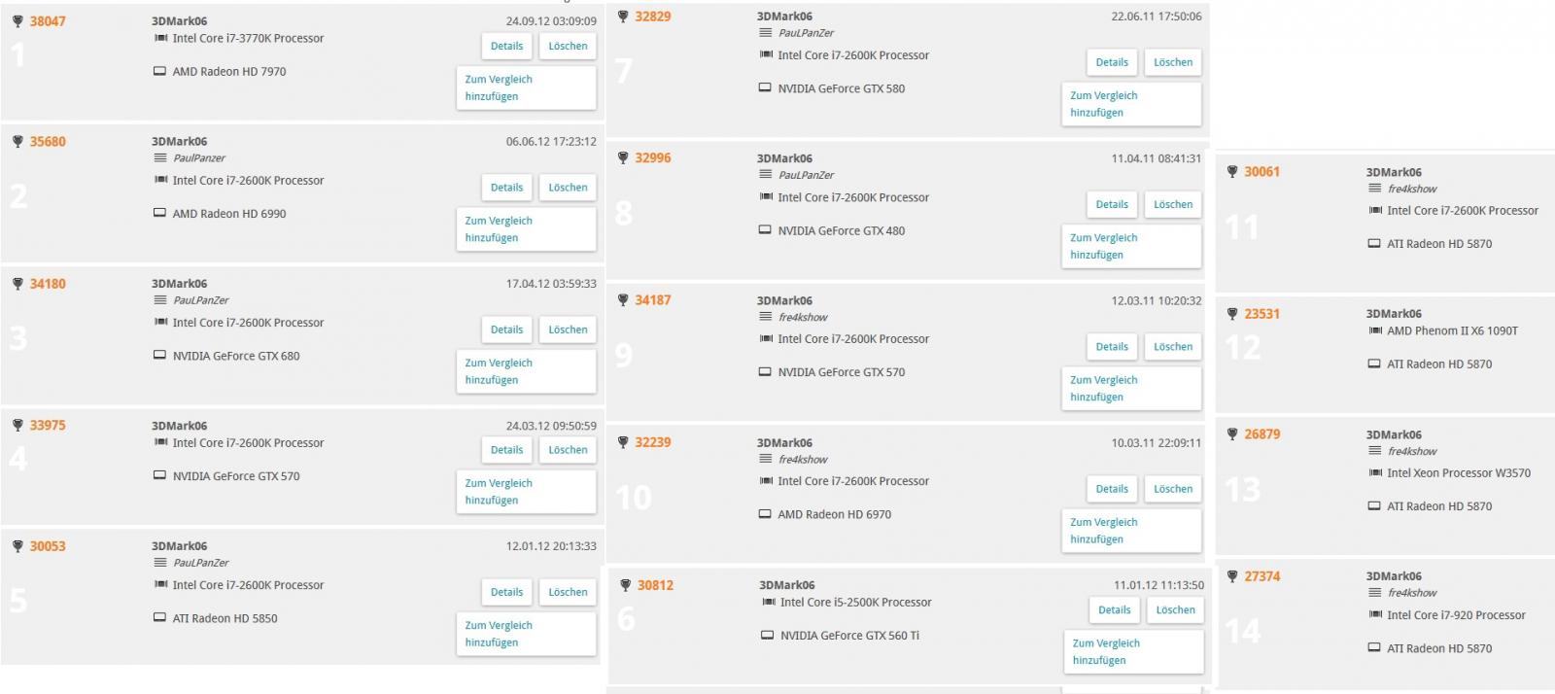Add the GTX 680 result via Zum Vergleich hinzufügen
1555x694 pixels.
click(526, 371)
